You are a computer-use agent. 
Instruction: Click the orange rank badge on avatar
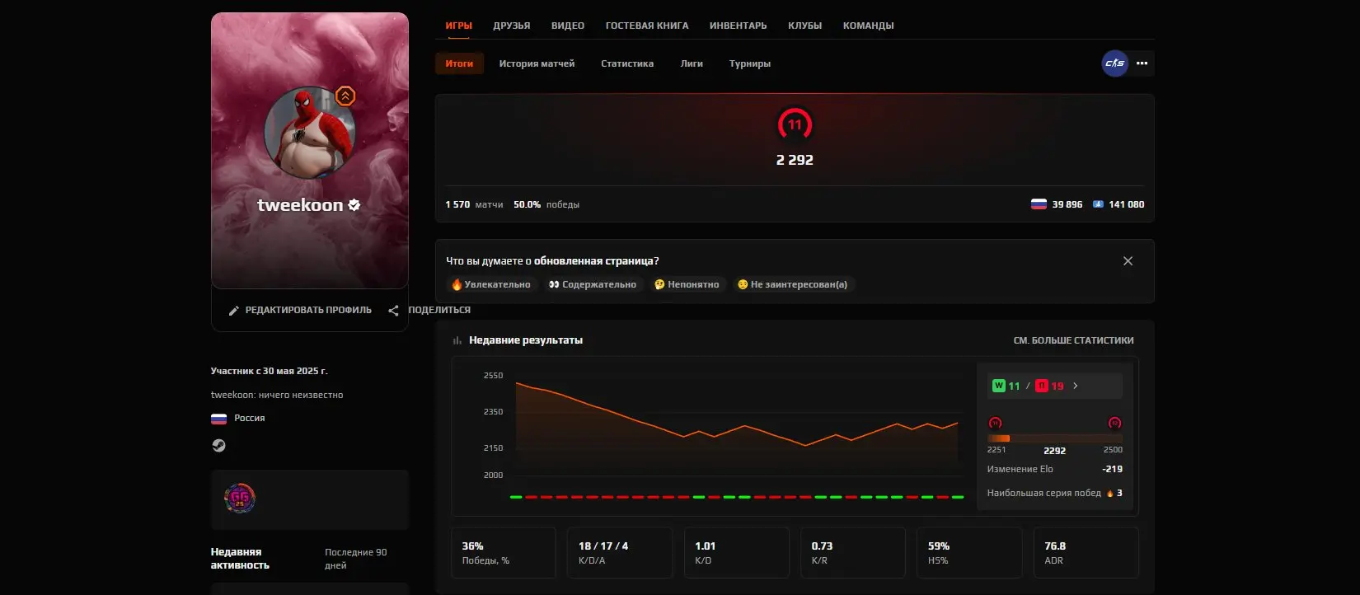click(x=345, y=96)
